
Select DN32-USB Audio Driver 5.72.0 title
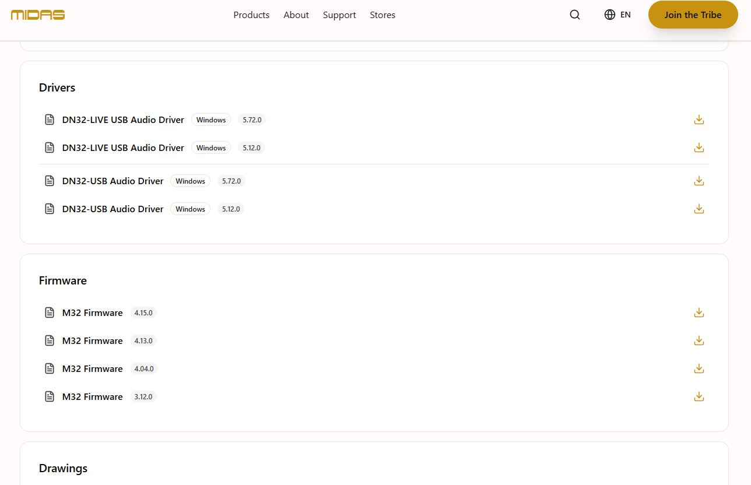[x=113, y=181]
